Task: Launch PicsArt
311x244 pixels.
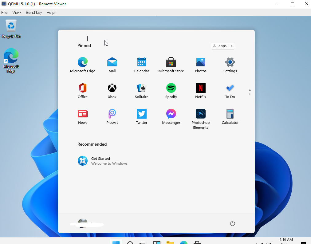Action: click(x=112, y=116)
